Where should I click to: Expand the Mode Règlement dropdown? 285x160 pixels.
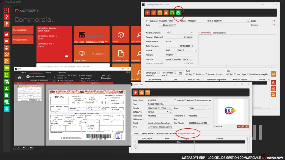point(192,33)
